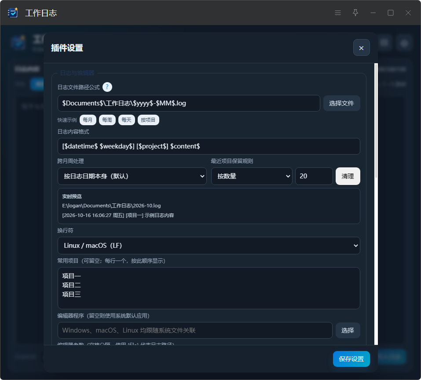Apply the 按项目 quick example
421x380 pixels.
point(148,120)
